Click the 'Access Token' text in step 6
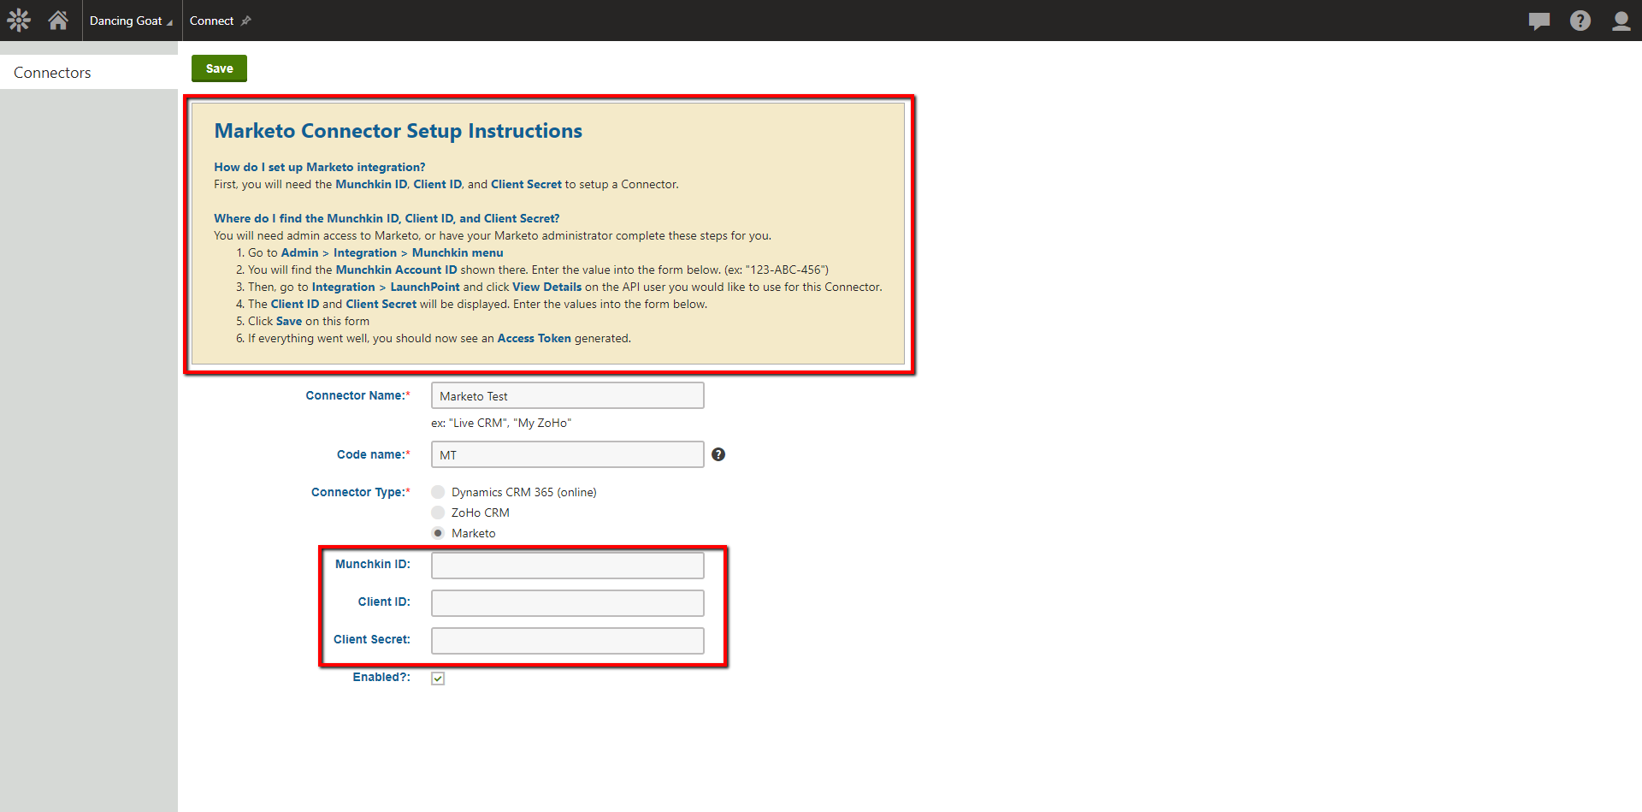 (534, 338)
